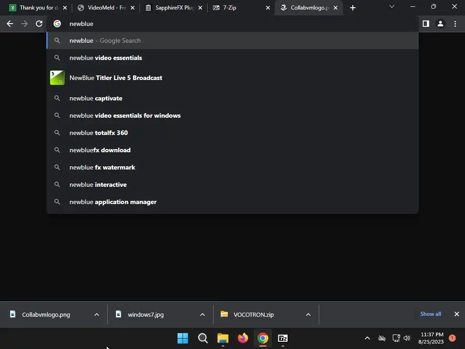Switch to the SapphireFX Plug tab
Viewport: 465px width, 349px height.
(x=173, y=8)
